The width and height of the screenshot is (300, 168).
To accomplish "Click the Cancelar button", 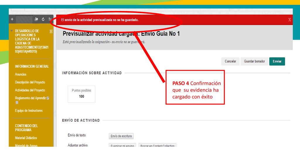I will [230, 61].
